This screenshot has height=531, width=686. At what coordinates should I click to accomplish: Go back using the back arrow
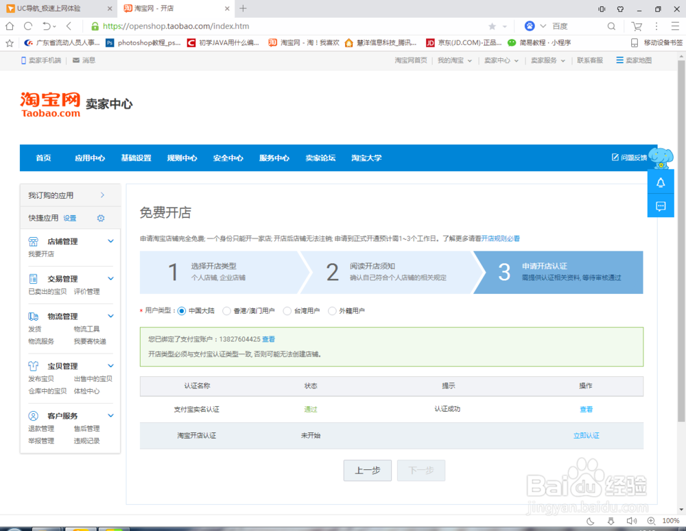pos(69,26)
